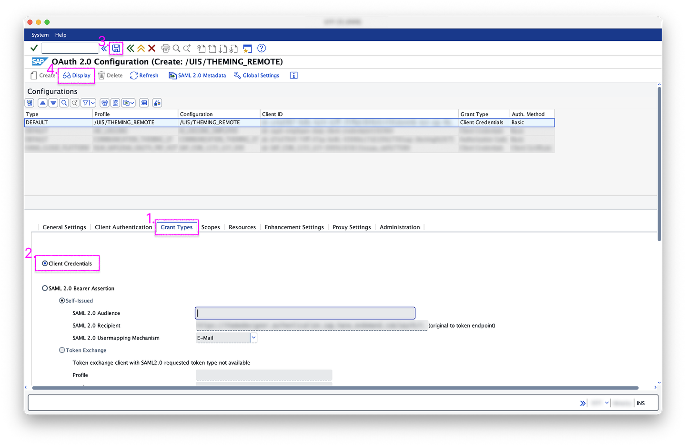Click the Find Next icon in main toolbar
Viewport: 686px width, 446px height.
[x=187, y=48]
